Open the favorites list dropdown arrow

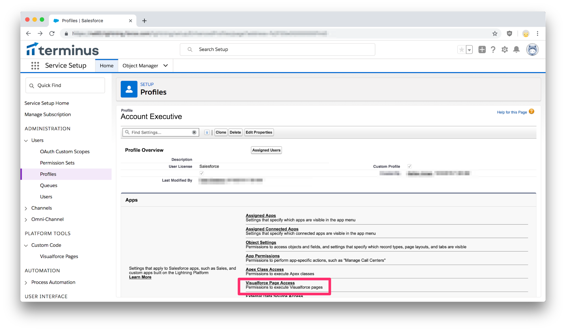click(469, 50)
